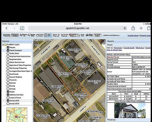Enable the Neighborhoods layer
This screenshot has height=122, width=152.
click(8, 59)
